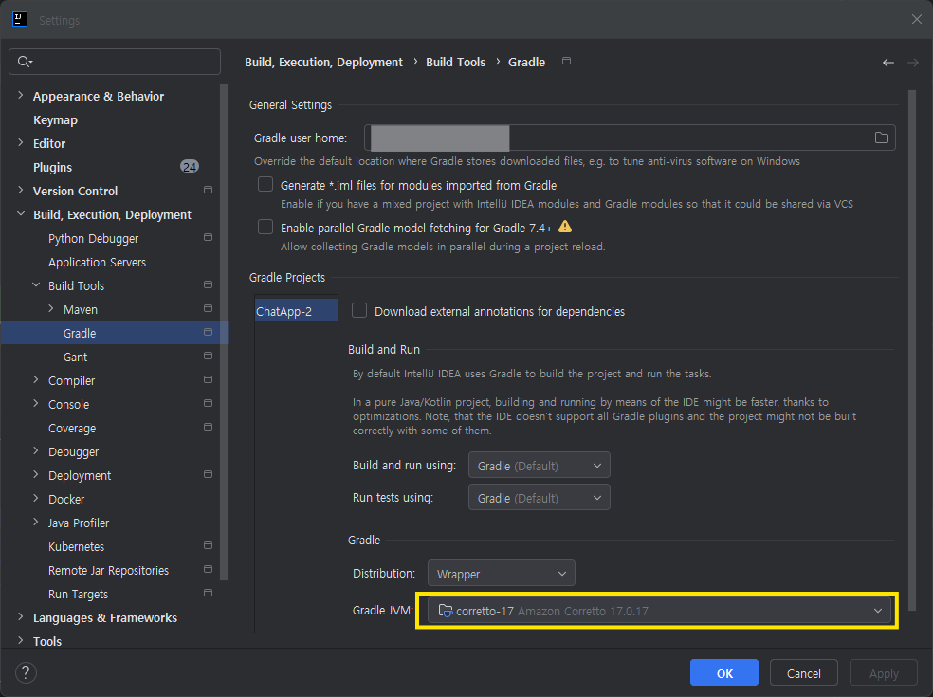The image size is (933, 697).
Task: Click project-level icon beside Remote Jar Repositories
Action: (208, 570)
